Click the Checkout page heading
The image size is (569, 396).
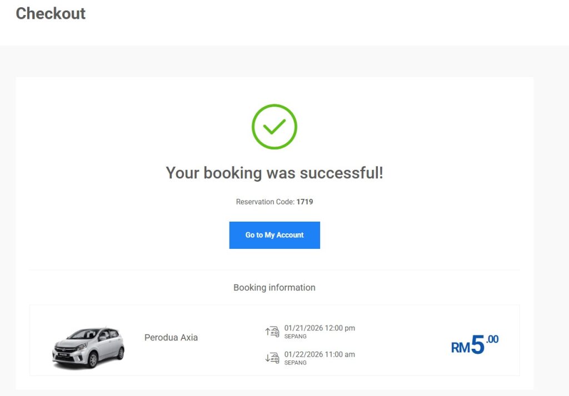point(51,13)
